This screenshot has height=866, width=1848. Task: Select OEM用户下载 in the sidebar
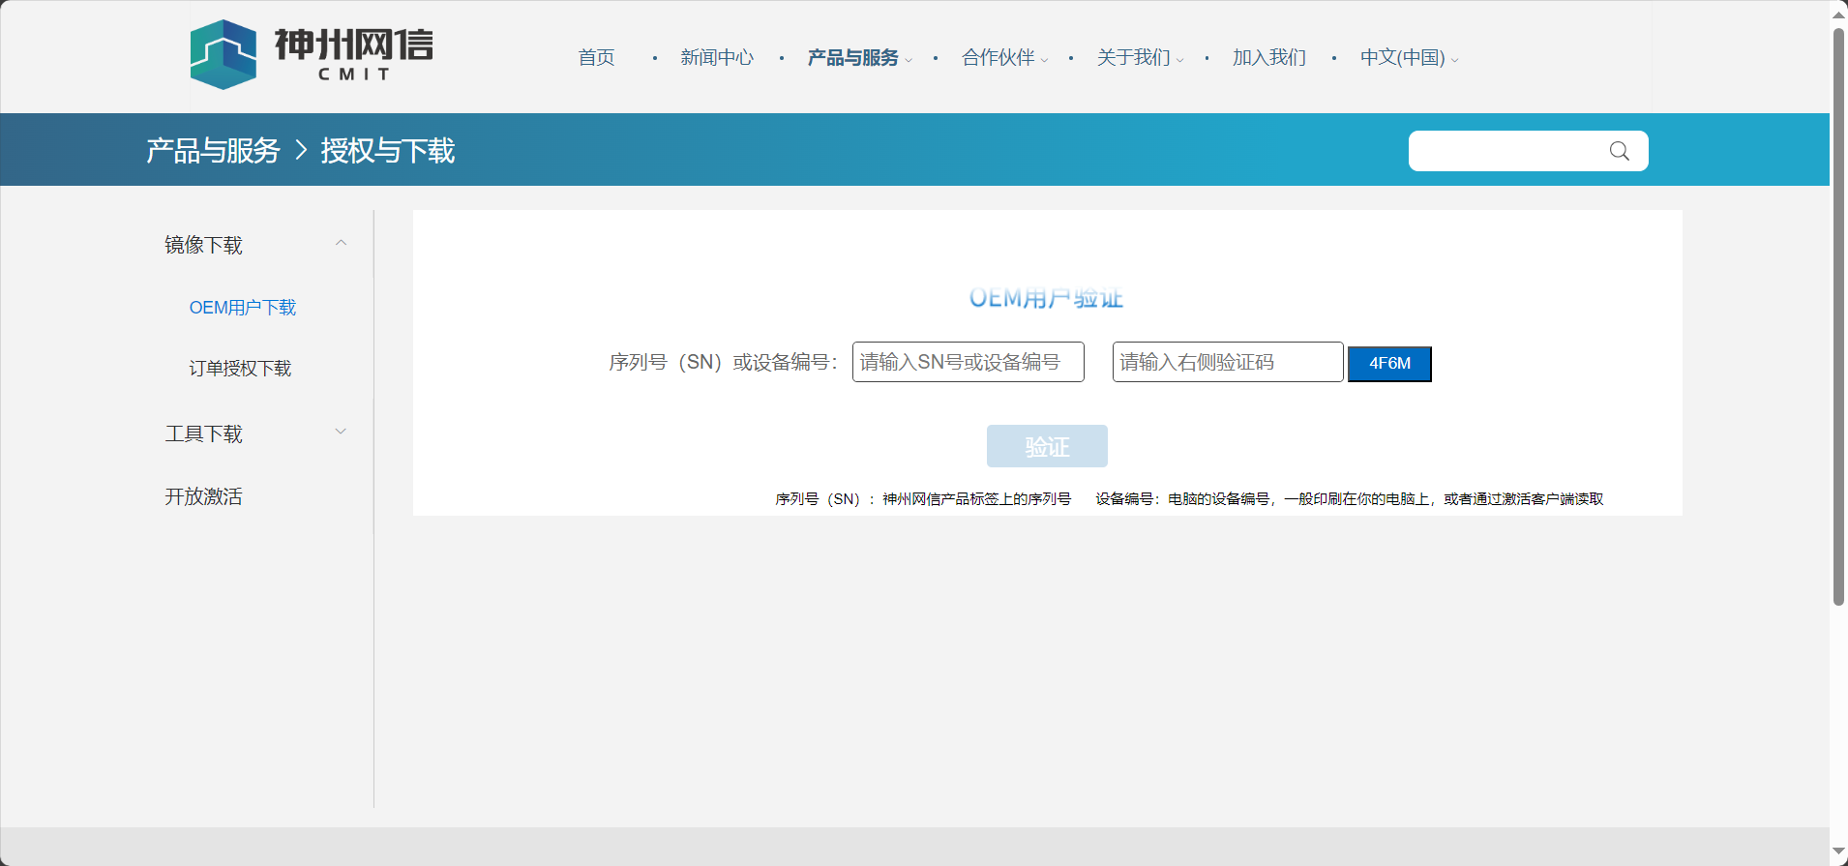[243, 308]
